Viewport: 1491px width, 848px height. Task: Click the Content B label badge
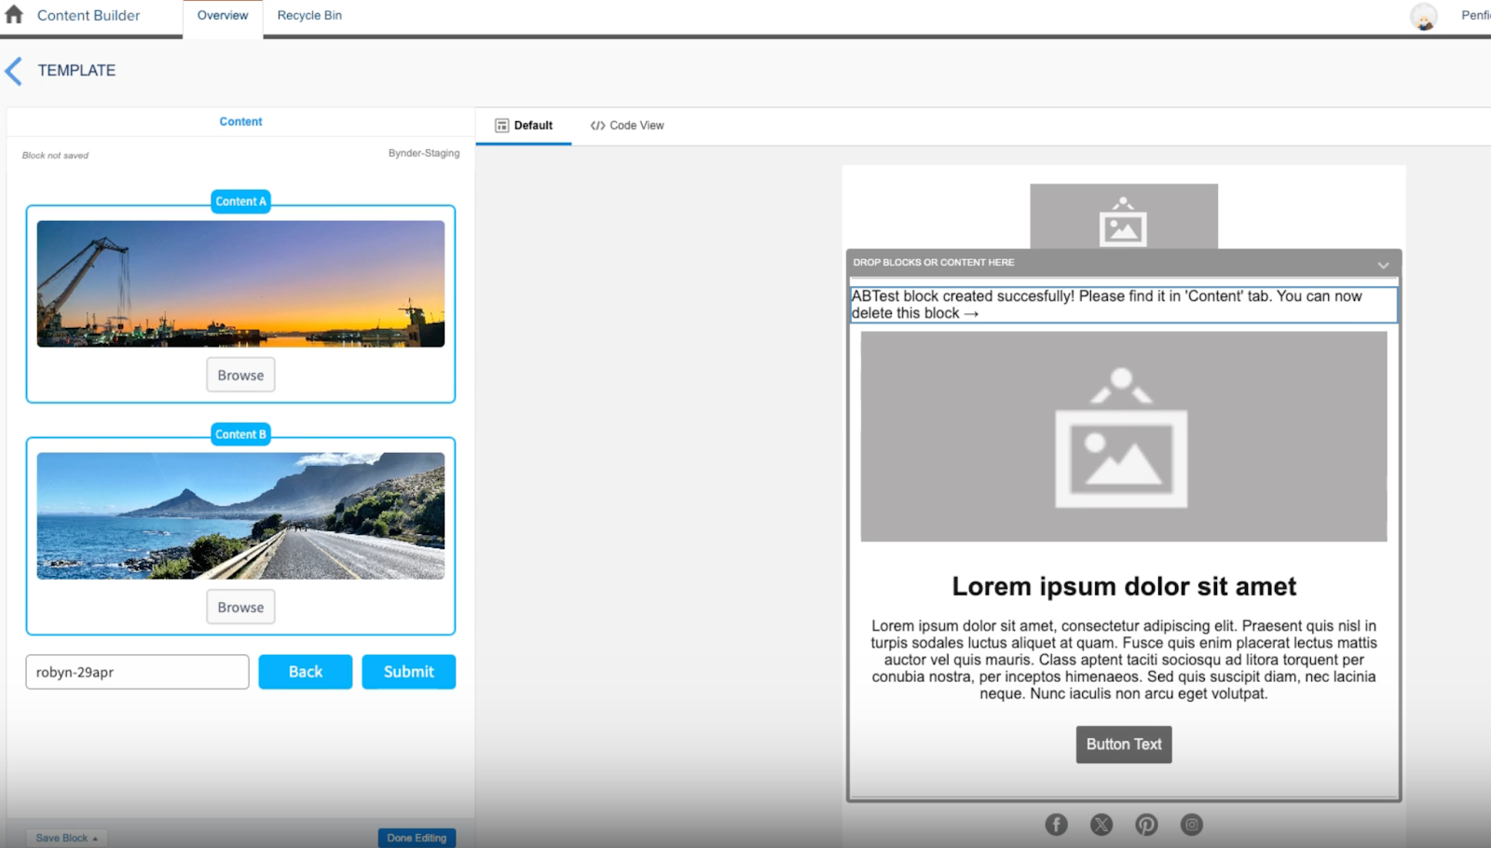240,434
